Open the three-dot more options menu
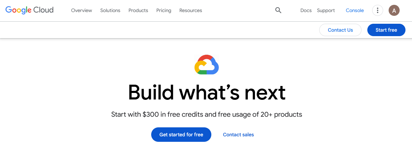The height and width of the screenshot is (148, 412). (378, 10)
